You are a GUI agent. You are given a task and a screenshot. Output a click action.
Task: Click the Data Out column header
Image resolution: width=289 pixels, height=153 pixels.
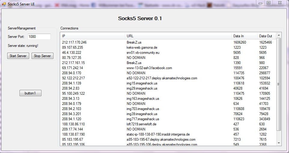point(266,36)
